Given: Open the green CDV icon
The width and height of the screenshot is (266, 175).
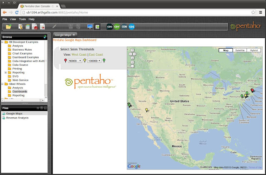Looking at the screenshot, I should pos(117,27).
